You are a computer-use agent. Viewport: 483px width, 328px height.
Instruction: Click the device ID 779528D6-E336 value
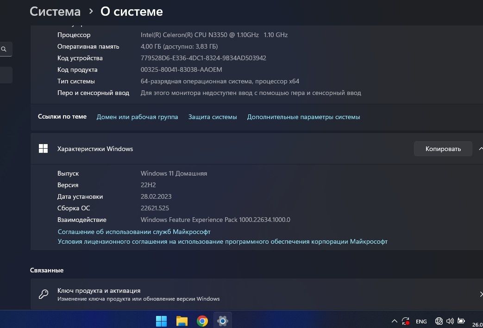[x=203, y=58]
